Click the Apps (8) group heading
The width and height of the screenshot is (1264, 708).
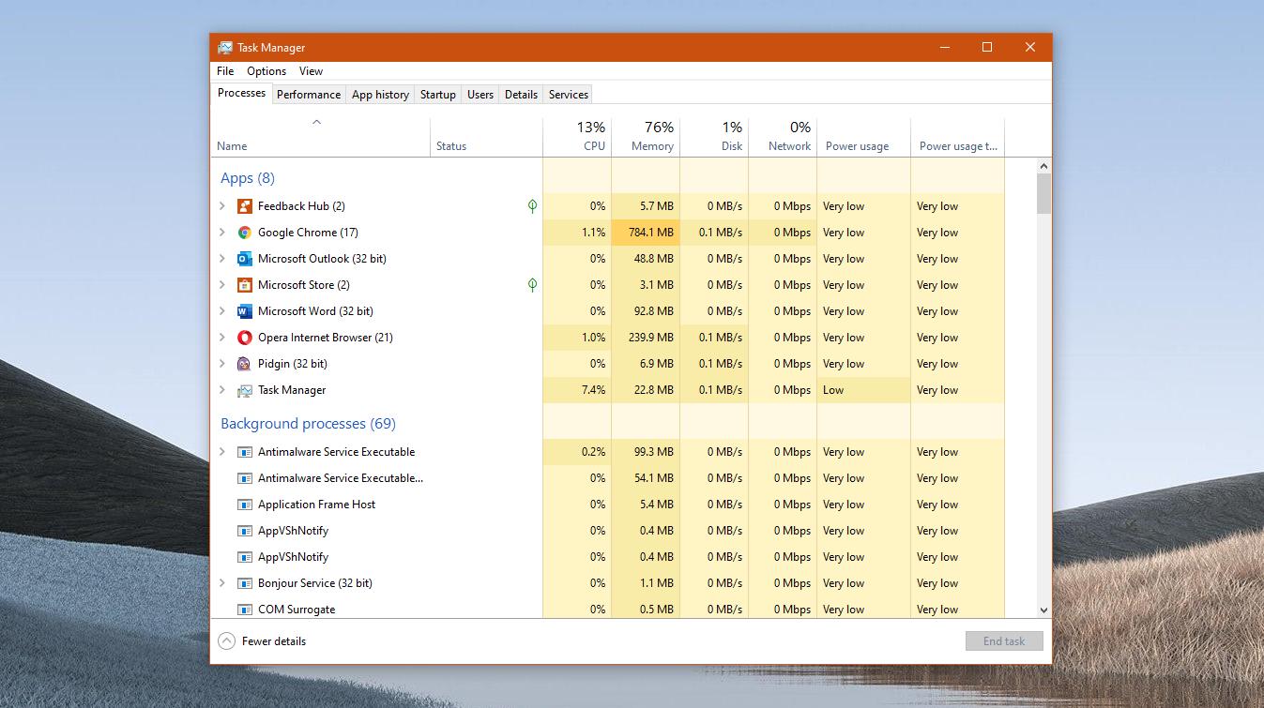(248, 178)
